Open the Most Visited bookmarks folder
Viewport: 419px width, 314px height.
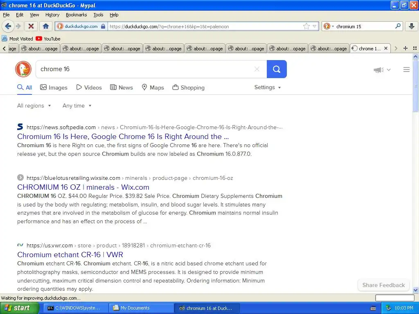pos(17,39)
